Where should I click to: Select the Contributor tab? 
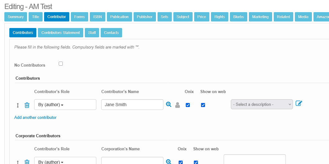tap(57, 17)
